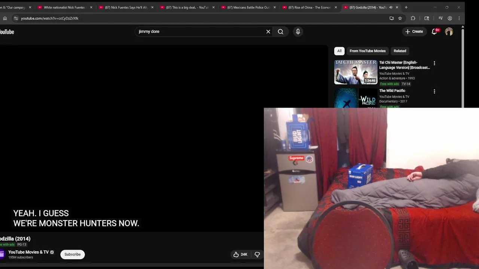Click the Create button
This screenshot has width=479, height=269.
pos(414,32)
